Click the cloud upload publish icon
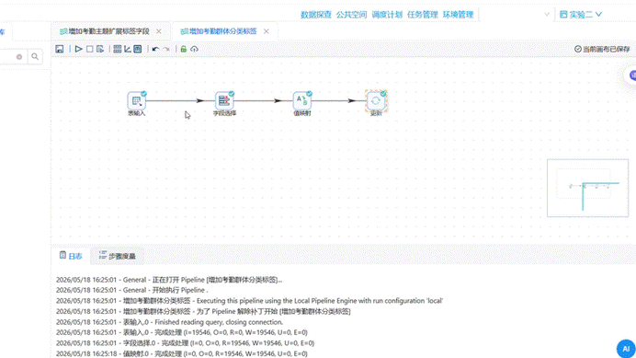The image size is (636, 358). tap(194, 49)
